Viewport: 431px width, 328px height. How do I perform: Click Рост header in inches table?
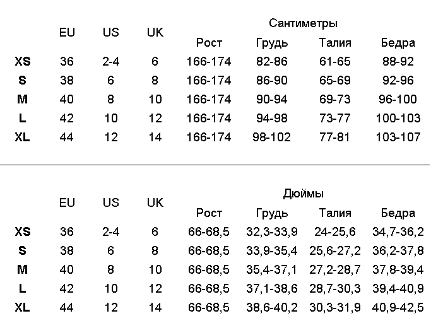pos(209,213)
